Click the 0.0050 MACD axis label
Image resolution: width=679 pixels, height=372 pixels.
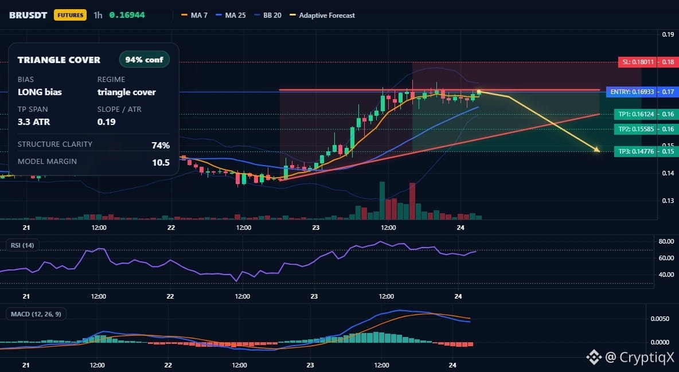[661, 319]
